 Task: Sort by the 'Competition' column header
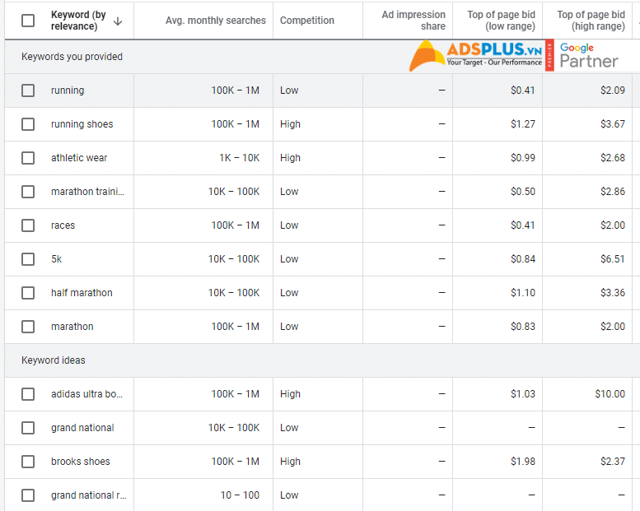pyautogui.click(x=307, y=21)
